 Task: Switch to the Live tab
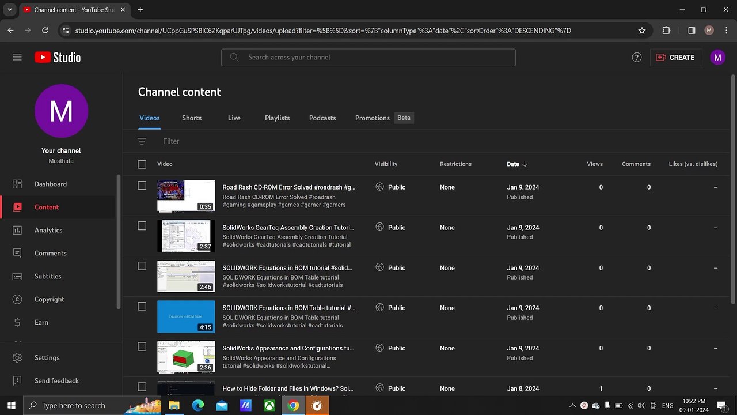tap(234, 118)
